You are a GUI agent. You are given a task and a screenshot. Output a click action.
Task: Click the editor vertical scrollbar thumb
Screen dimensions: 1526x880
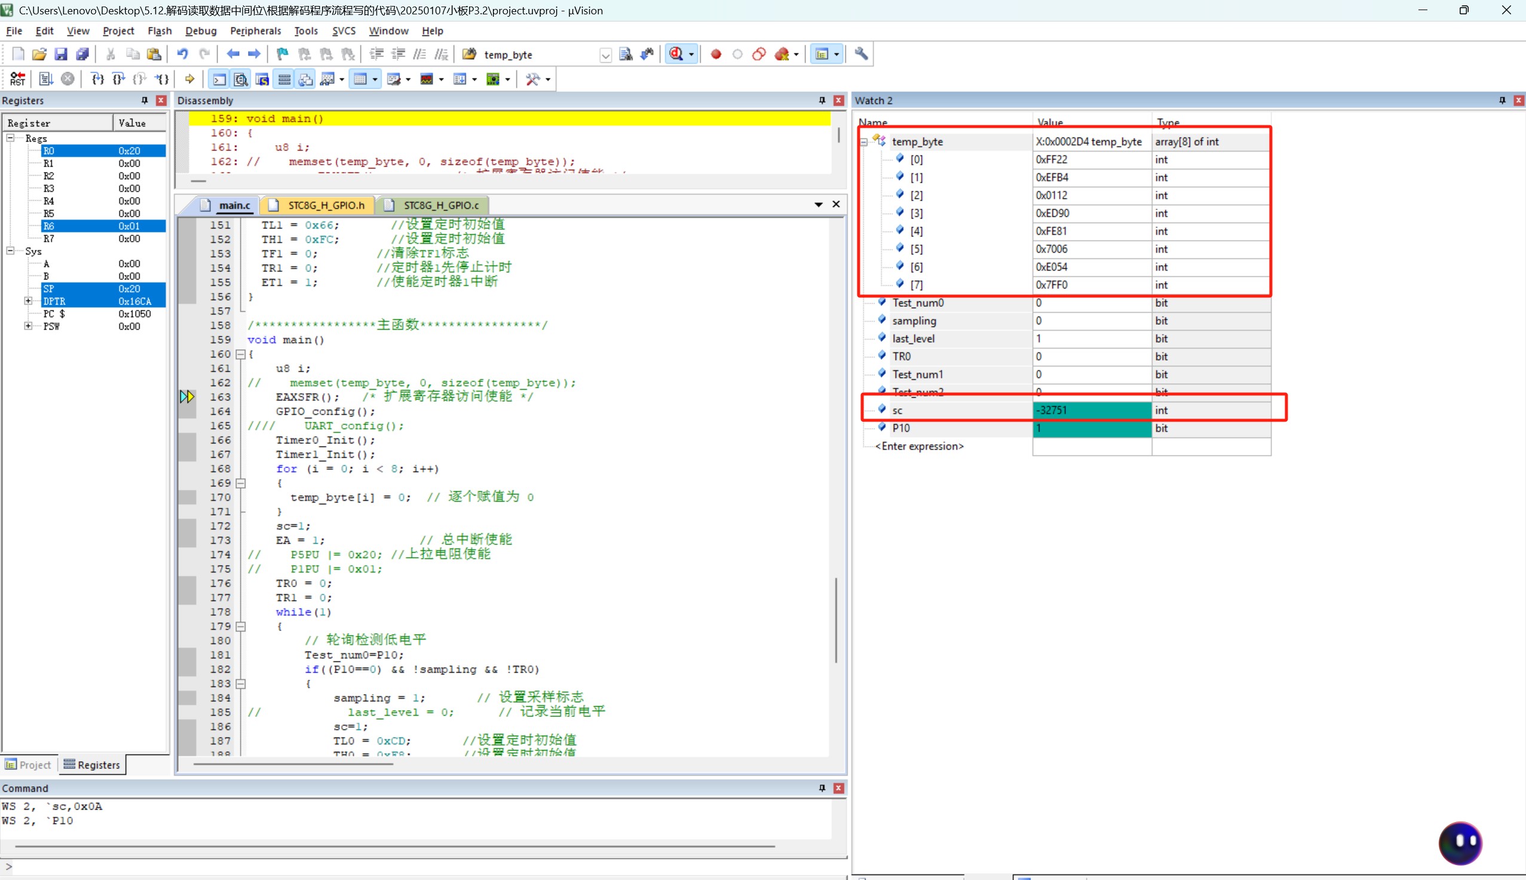tap(836, 621)
